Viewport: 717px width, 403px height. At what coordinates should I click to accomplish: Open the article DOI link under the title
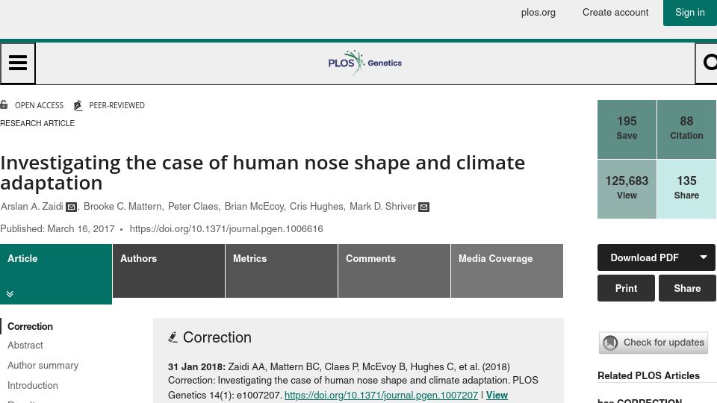pyautogui.click(x=226, y=229)
